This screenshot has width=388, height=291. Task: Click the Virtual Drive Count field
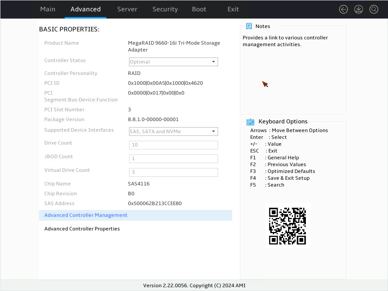coord(173,172)
